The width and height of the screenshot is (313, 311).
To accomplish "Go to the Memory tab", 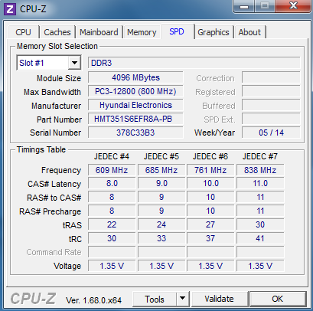I will click(x=142, y=32).
